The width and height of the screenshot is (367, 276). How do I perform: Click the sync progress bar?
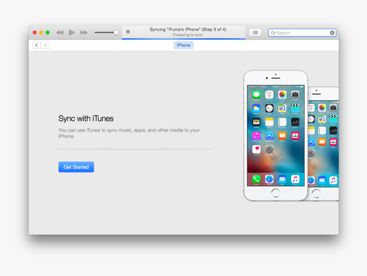(x=183, y=38)
